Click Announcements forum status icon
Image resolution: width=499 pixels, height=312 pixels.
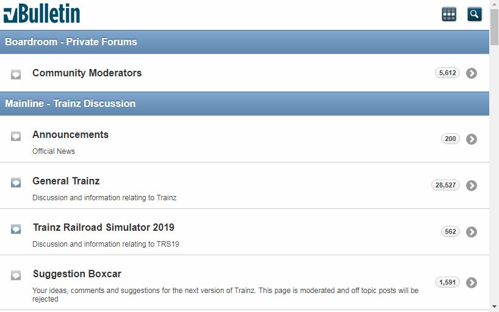pyautogui.click(x=16, y=136)
